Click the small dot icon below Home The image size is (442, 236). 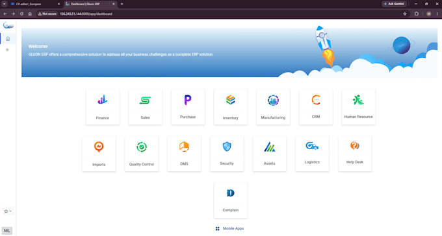click(7, 50)
